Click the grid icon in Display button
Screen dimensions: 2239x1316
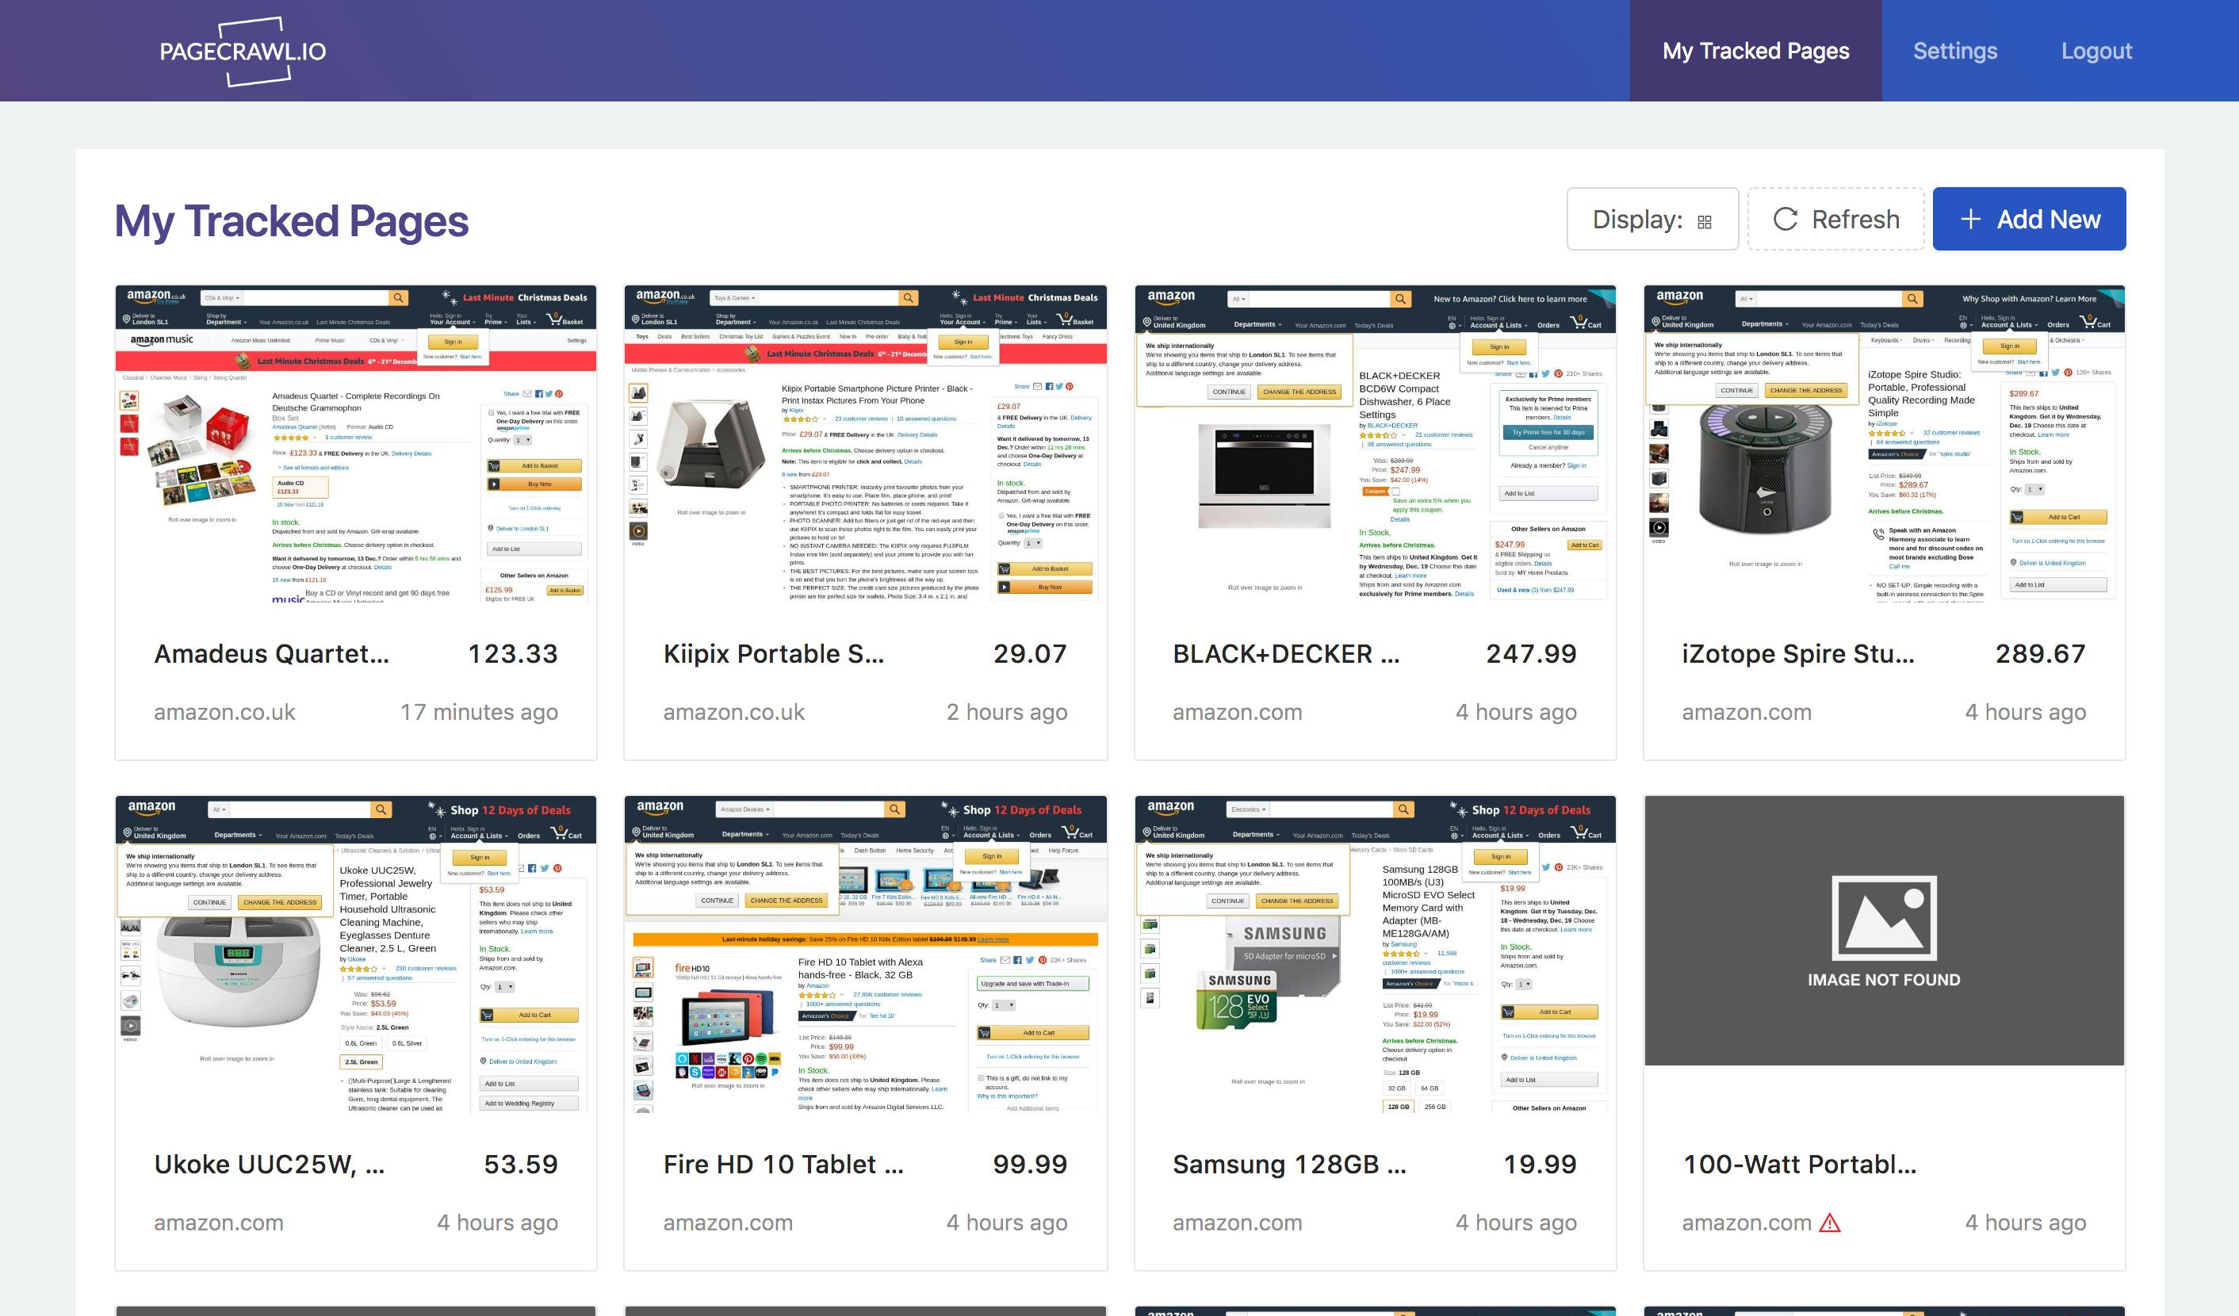point(1704,222)
